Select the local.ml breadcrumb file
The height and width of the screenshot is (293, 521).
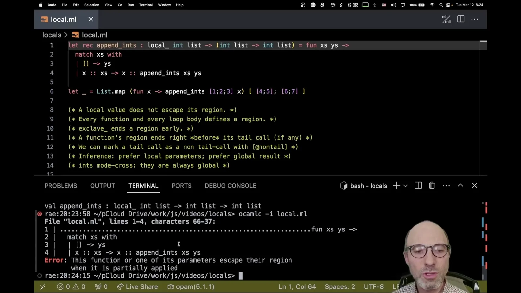(90, 35)
